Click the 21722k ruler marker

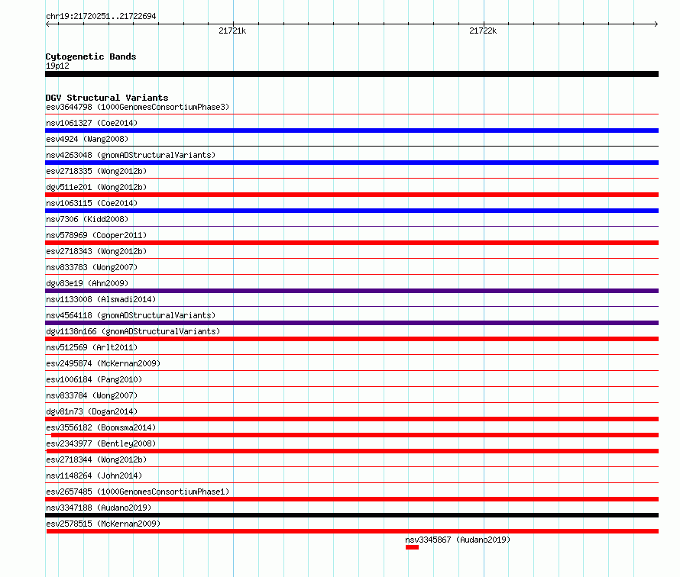pos(483,31)
